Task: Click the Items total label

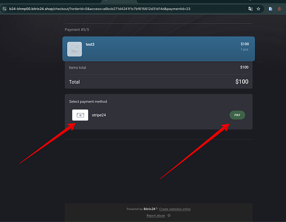Action: [77, 68]
